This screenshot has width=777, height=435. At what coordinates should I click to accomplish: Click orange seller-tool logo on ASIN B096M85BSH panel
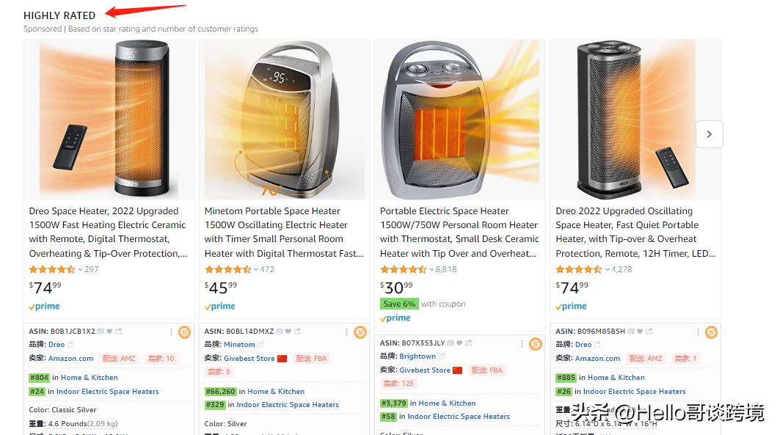pos(711,332)
